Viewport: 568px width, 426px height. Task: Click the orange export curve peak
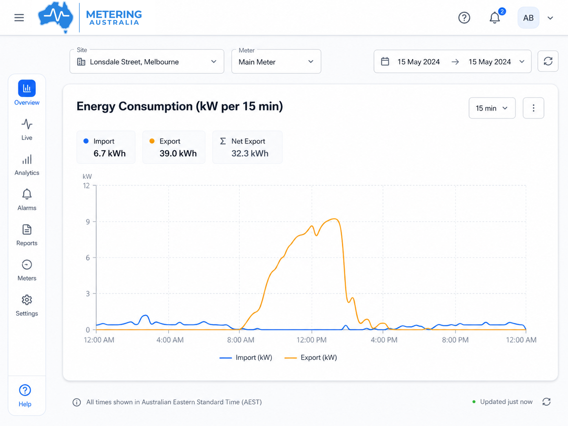[x=334, y=219]
